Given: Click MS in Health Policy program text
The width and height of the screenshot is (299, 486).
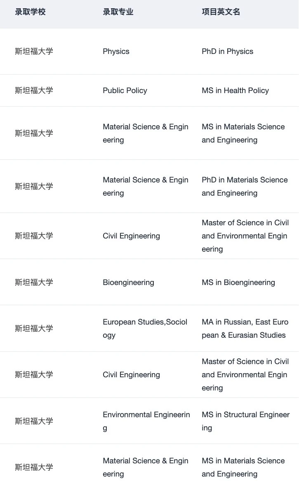Looking at the screenshot, I should 235,91.
